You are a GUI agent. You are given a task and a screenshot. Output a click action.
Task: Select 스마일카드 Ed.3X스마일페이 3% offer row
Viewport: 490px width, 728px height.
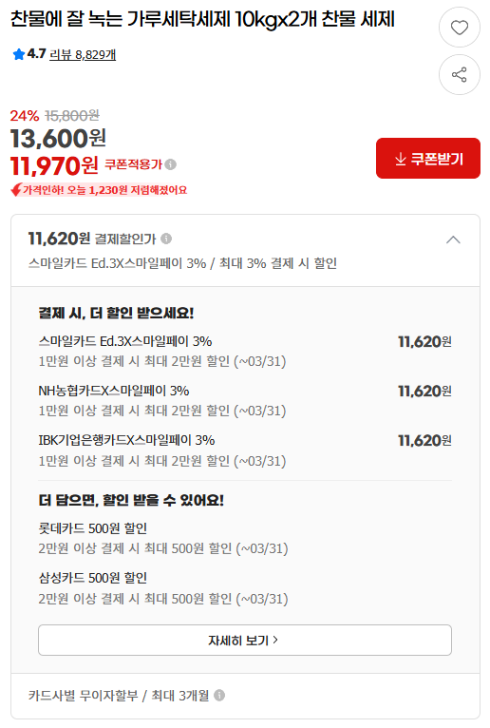pos(245,352)
